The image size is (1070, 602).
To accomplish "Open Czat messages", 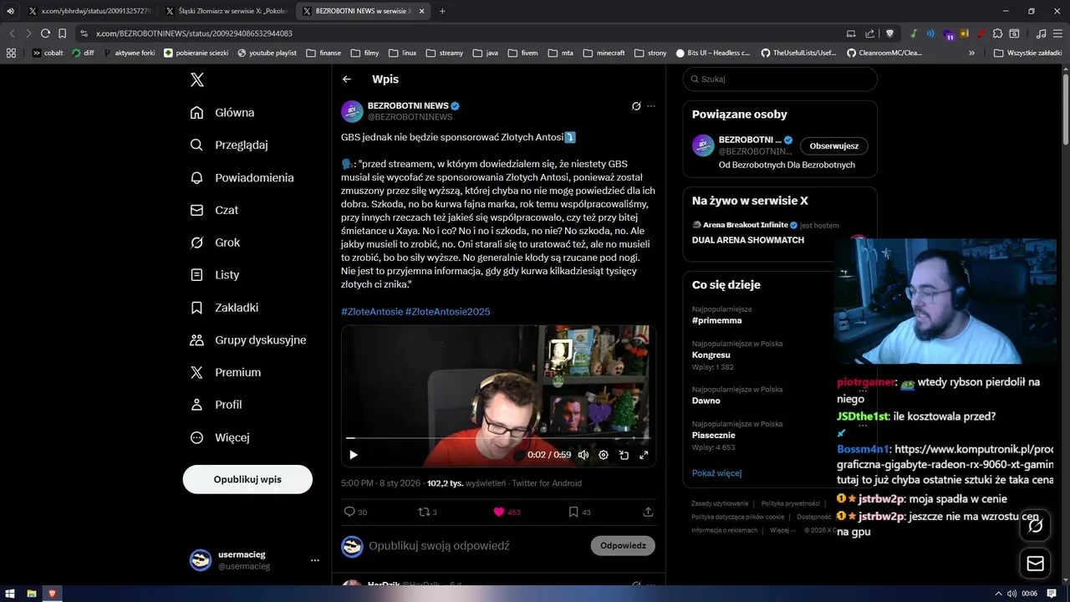I will click(215, 210).
